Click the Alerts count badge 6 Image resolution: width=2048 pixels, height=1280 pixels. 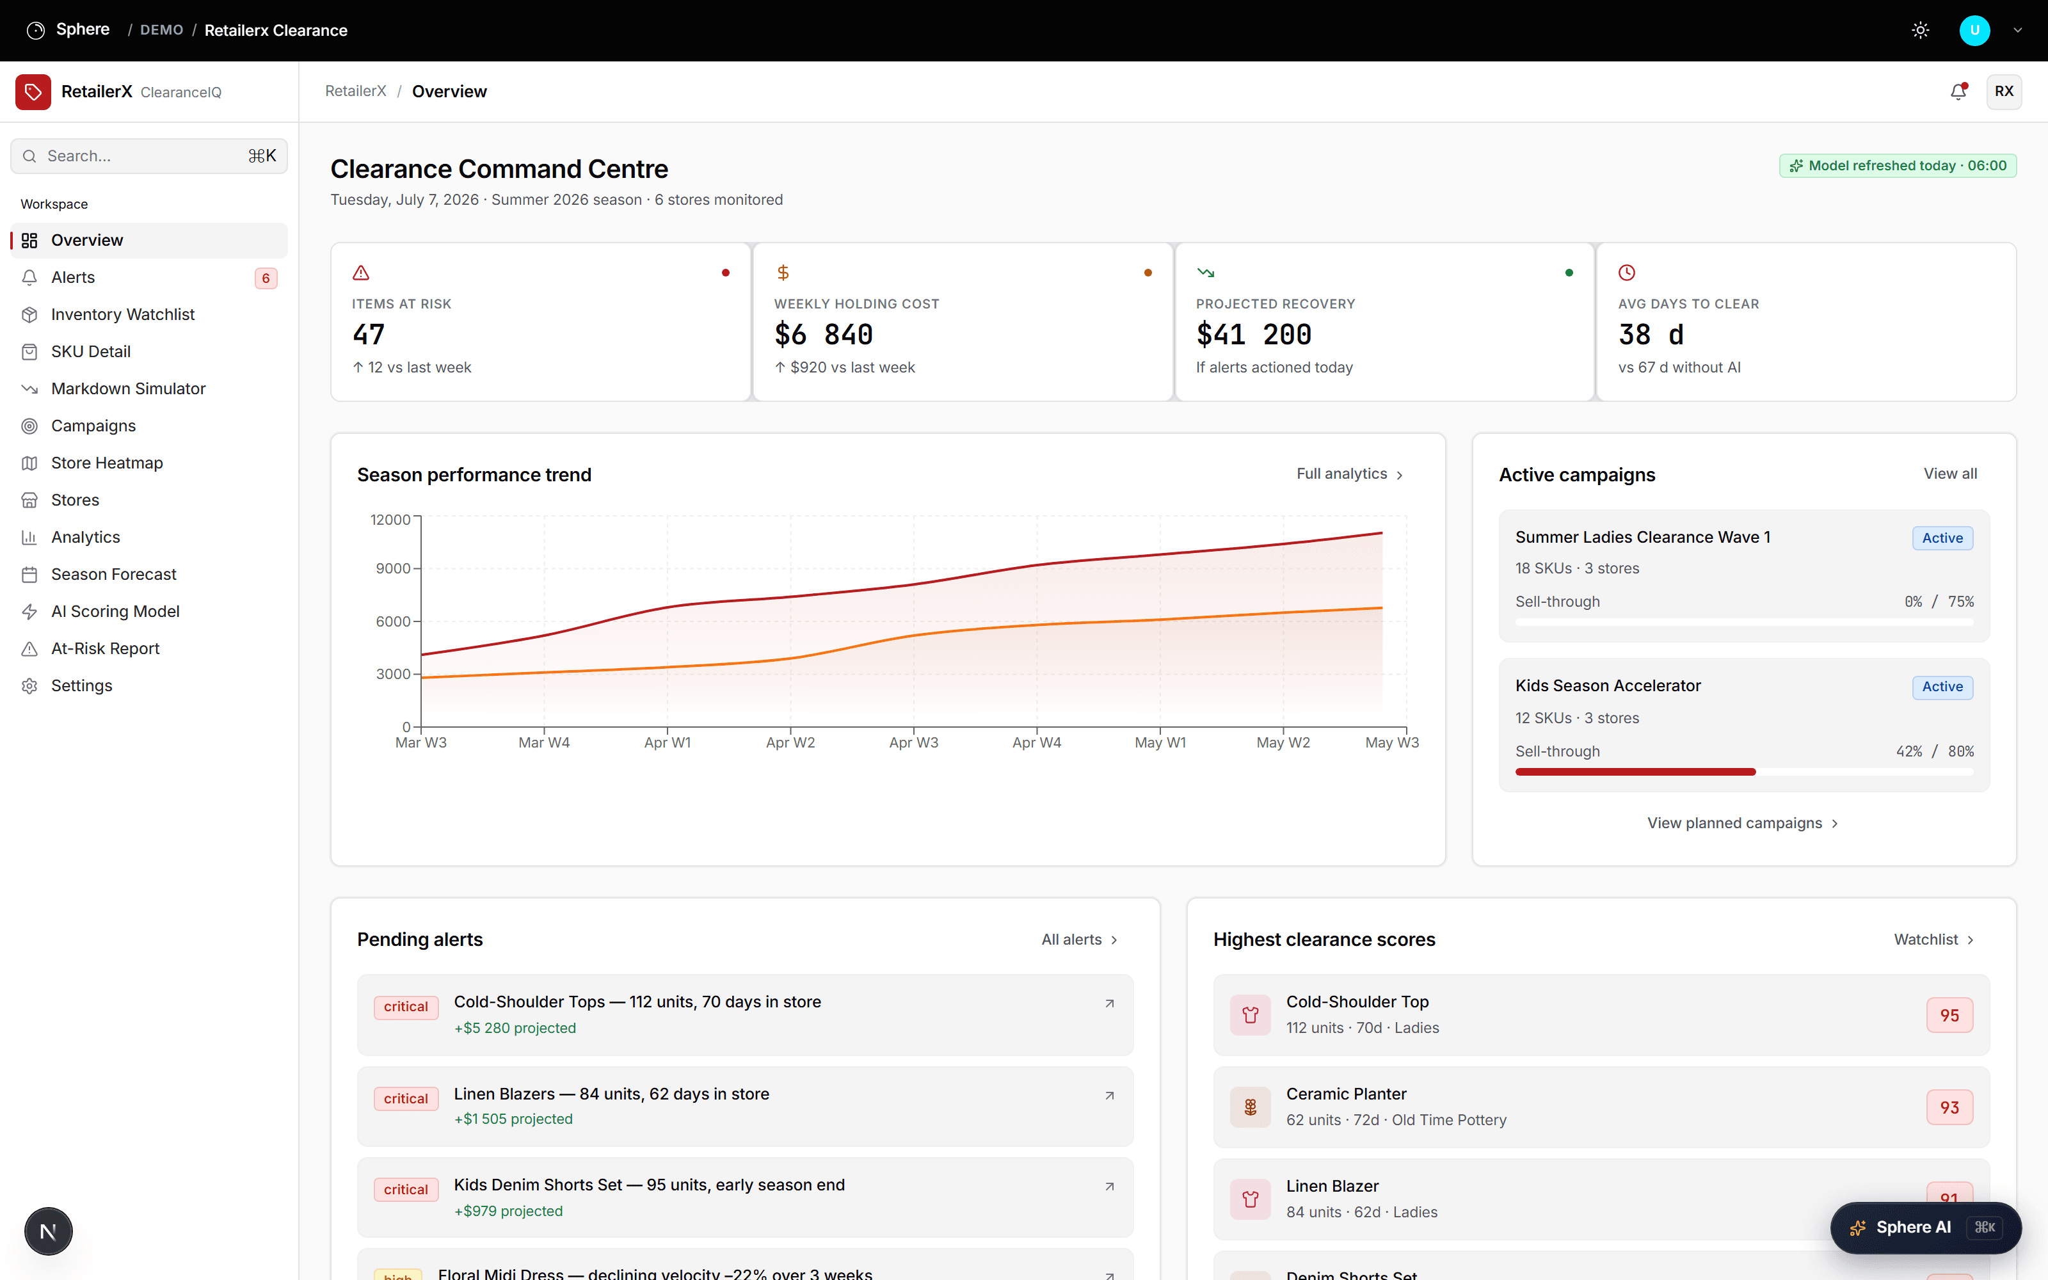point(266,278)
